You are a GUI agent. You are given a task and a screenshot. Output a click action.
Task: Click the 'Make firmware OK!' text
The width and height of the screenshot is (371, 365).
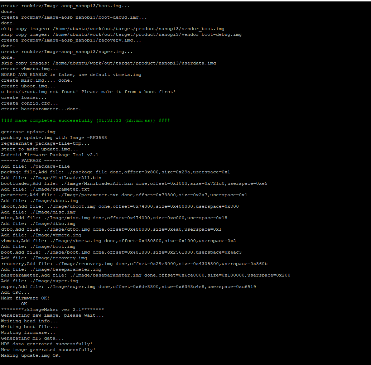(x=25, y=298)
